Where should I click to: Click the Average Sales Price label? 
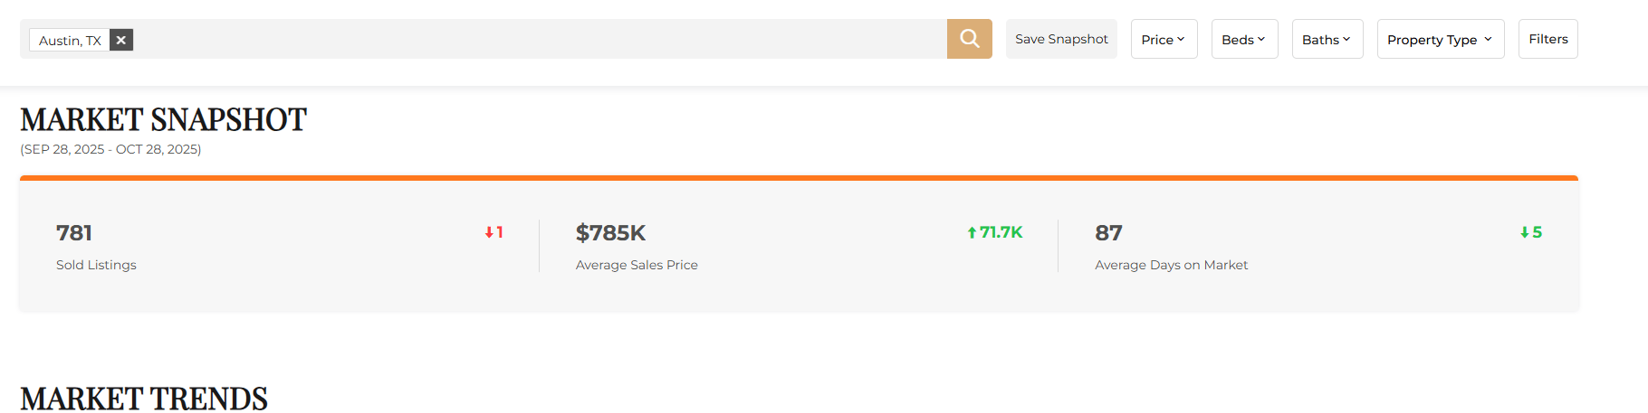[637, 265]
